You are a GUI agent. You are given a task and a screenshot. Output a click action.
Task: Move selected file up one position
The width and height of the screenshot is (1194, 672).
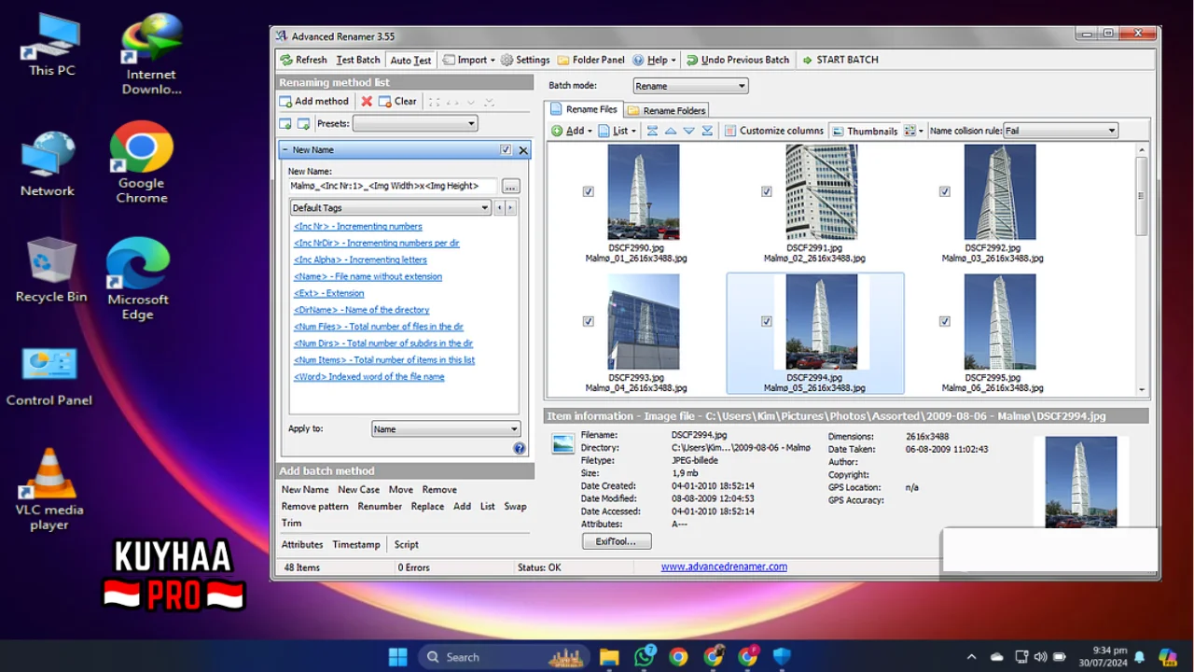coord(670,131)
